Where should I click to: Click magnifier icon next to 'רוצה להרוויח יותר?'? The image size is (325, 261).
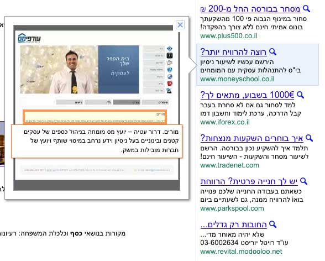(x=272, y=52)
